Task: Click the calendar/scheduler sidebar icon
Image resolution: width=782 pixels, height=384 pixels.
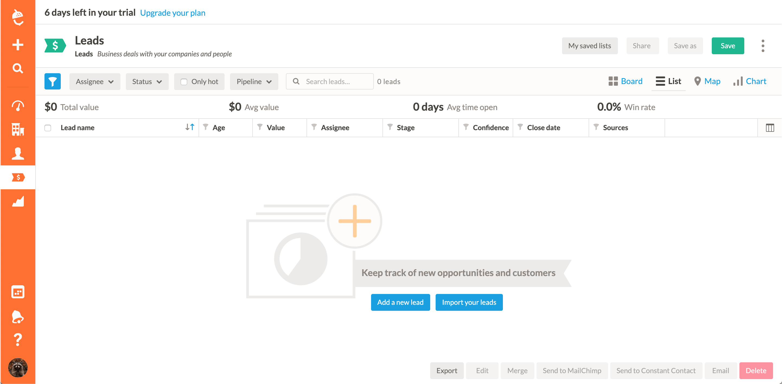Action: (18, 292)
